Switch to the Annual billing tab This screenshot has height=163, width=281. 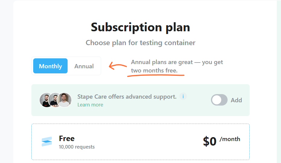84,66
